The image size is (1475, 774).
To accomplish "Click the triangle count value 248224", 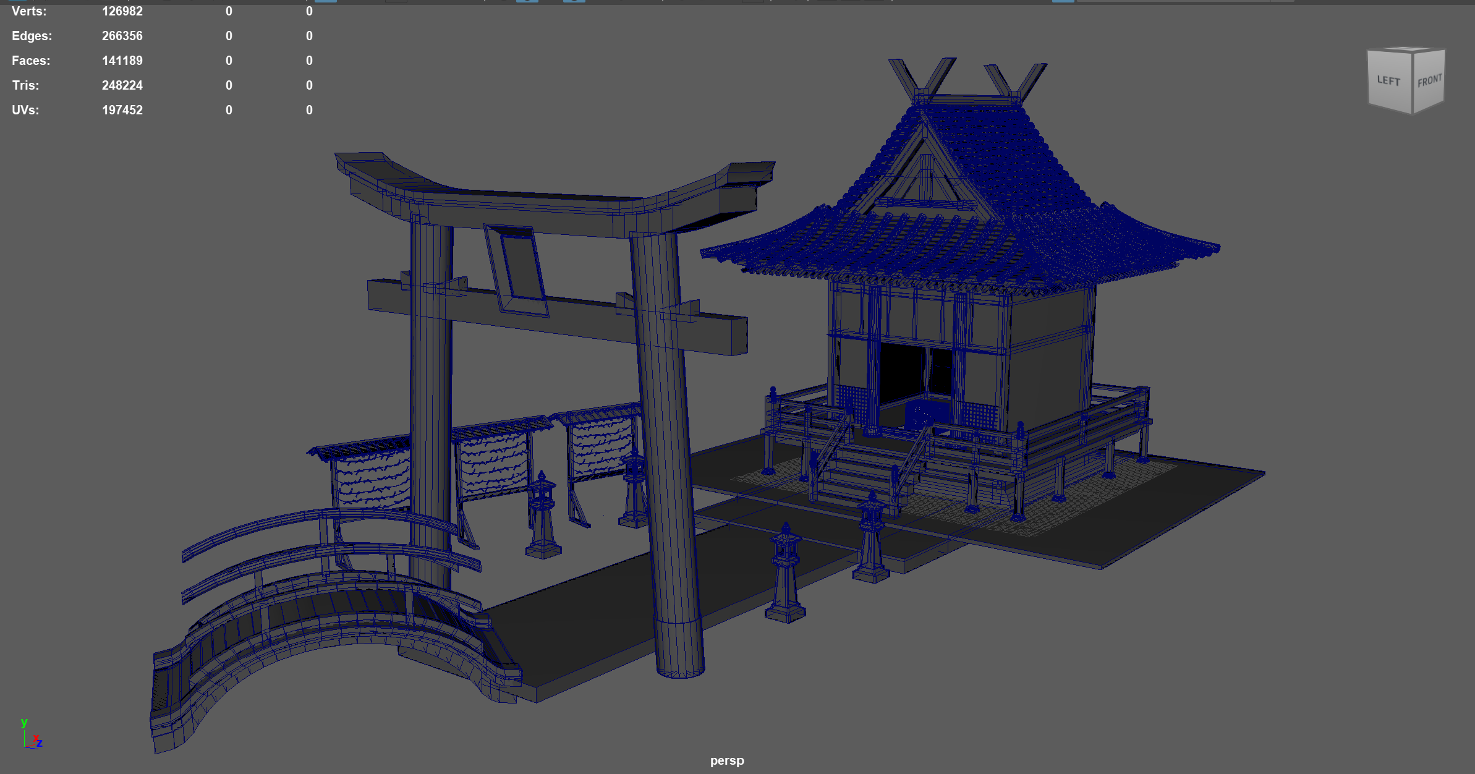I will tap(122, 85).
